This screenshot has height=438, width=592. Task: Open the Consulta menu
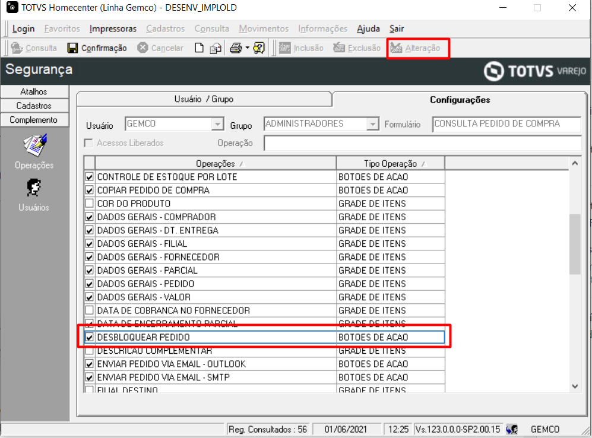point(212,28)
